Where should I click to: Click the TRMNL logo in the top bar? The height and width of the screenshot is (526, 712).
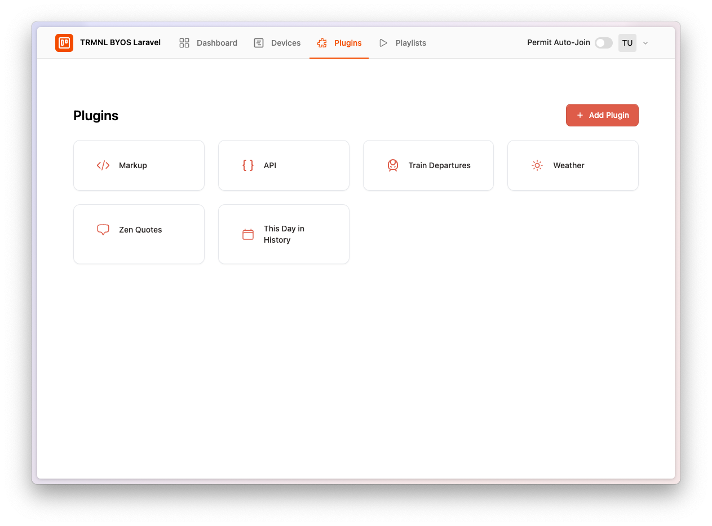coord(64,42)
